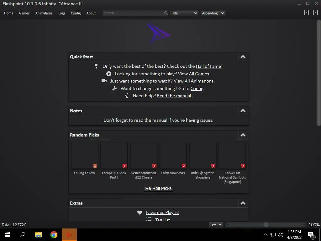Open the List layout dropdown
Screen dimensions: 321x241
point(216,225)
